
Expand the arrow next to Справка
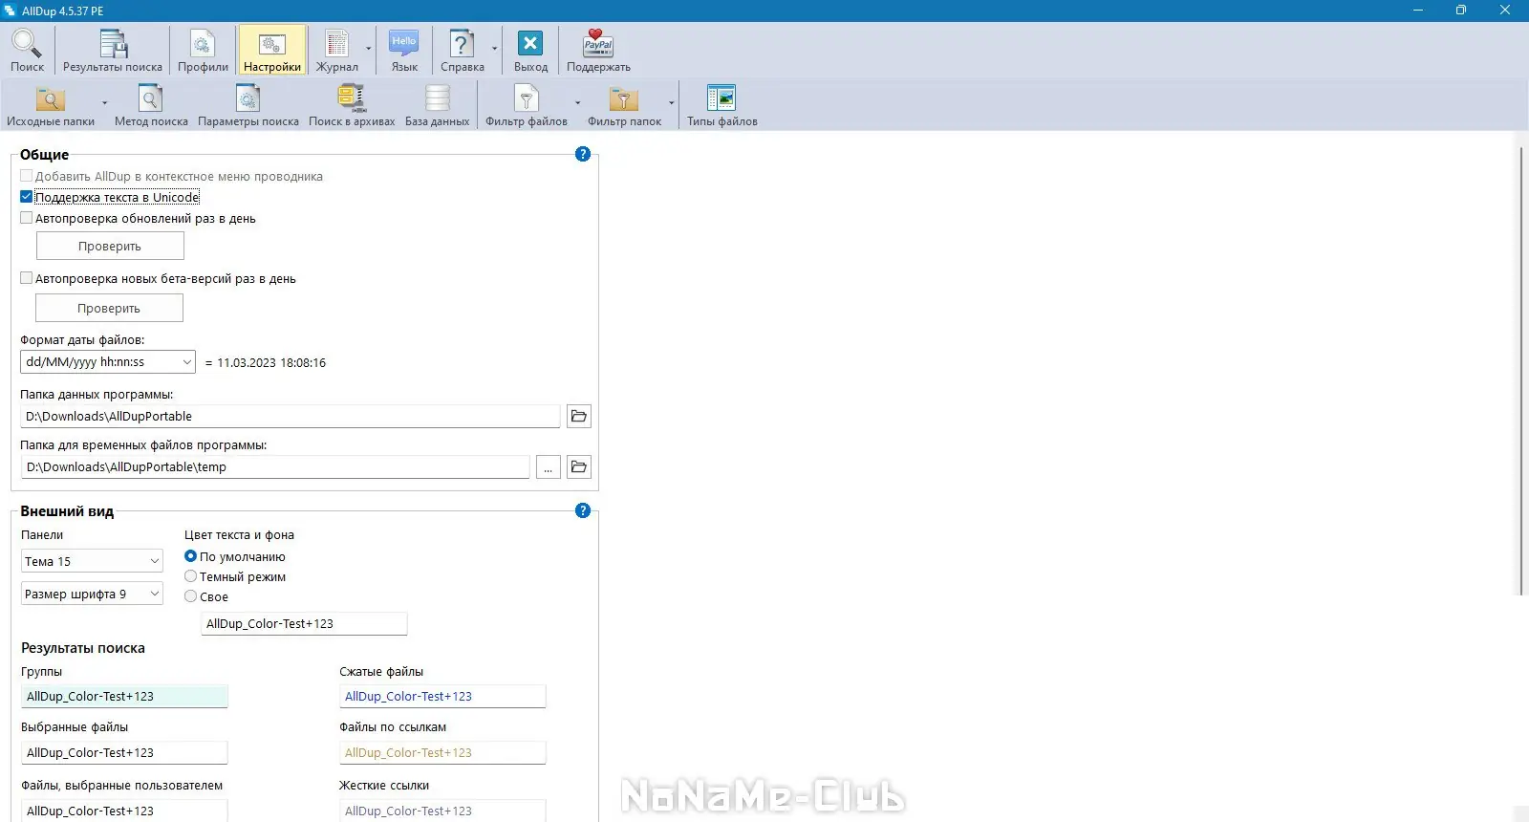495,49
